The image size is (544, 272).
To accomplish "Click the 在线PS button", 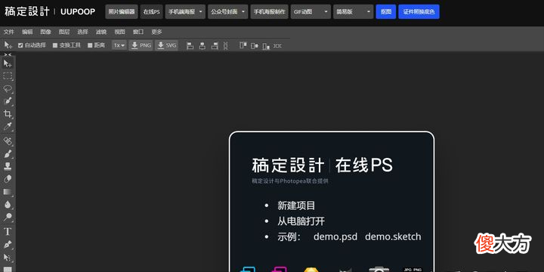I will click(152, 12).
